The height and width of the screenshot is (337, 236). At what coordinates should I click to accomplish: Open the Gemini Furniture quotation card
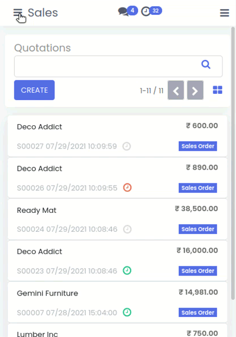tap(118, 302)
